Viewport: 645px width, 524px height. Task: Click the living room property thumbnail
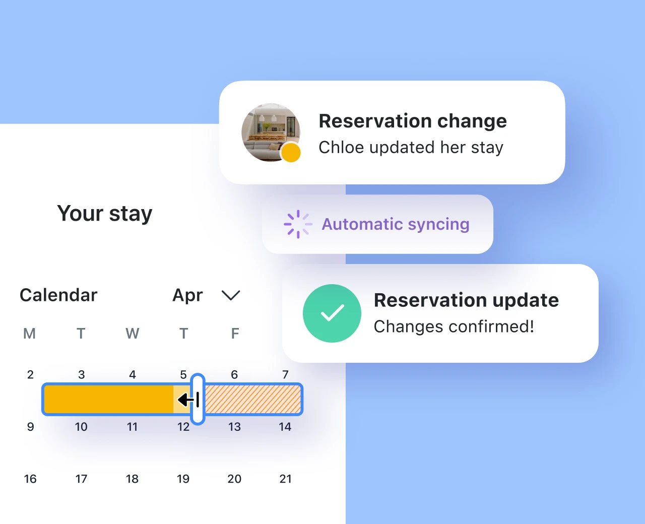[x=270, y=132]
